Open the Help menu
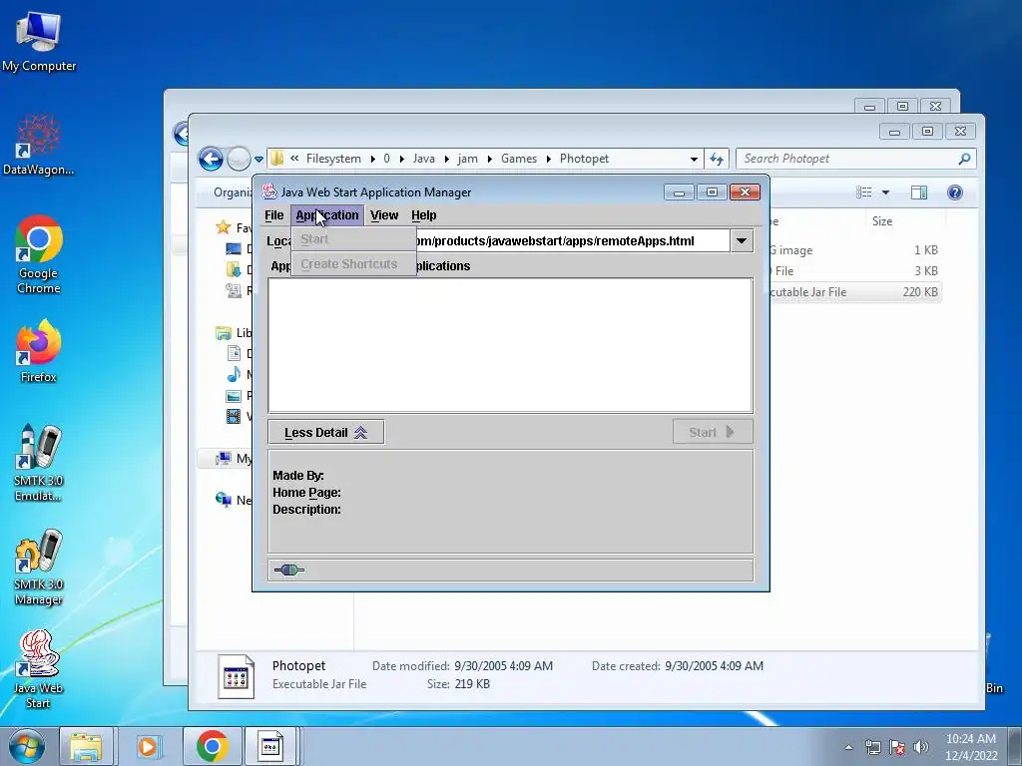The image size is (1022, 766). coord(423,215)
